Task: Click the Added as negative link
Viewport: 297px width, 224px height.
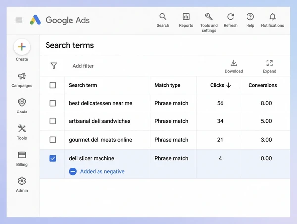Action: pos(102,171)
